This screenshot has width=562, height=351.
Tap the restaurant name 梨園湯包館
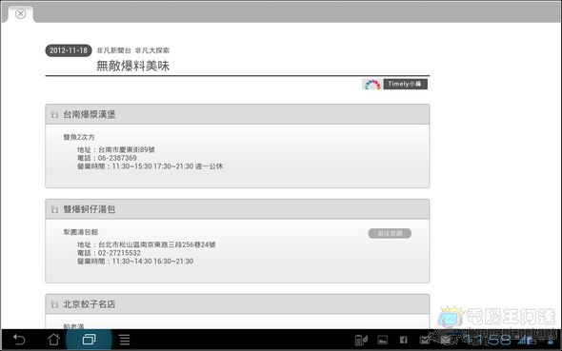tap(81, 232)
